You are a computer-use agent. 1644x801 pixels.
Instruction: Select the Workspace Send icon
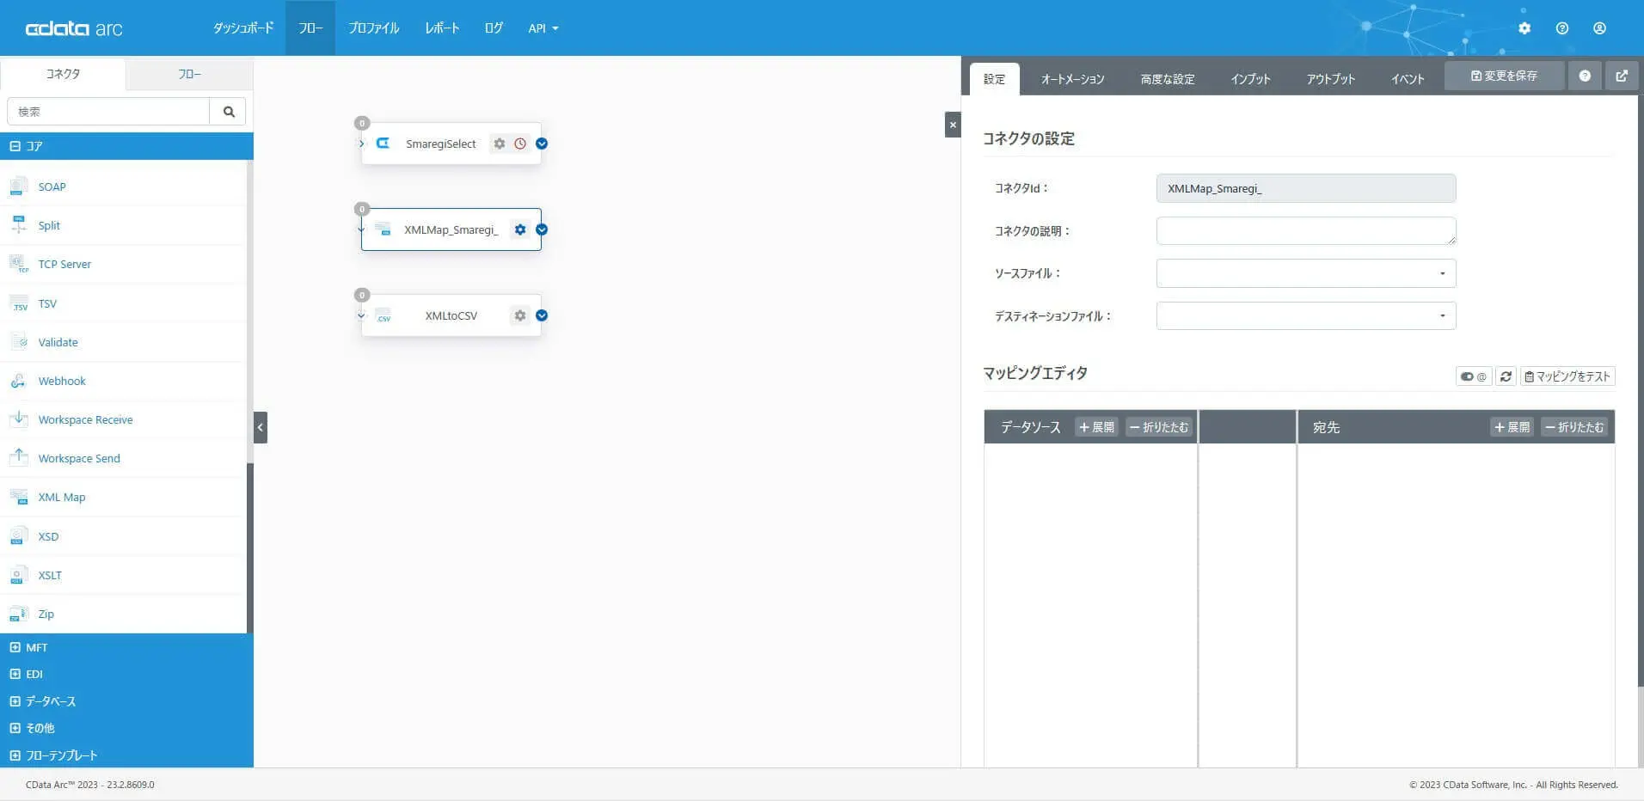tap(18, 458)
